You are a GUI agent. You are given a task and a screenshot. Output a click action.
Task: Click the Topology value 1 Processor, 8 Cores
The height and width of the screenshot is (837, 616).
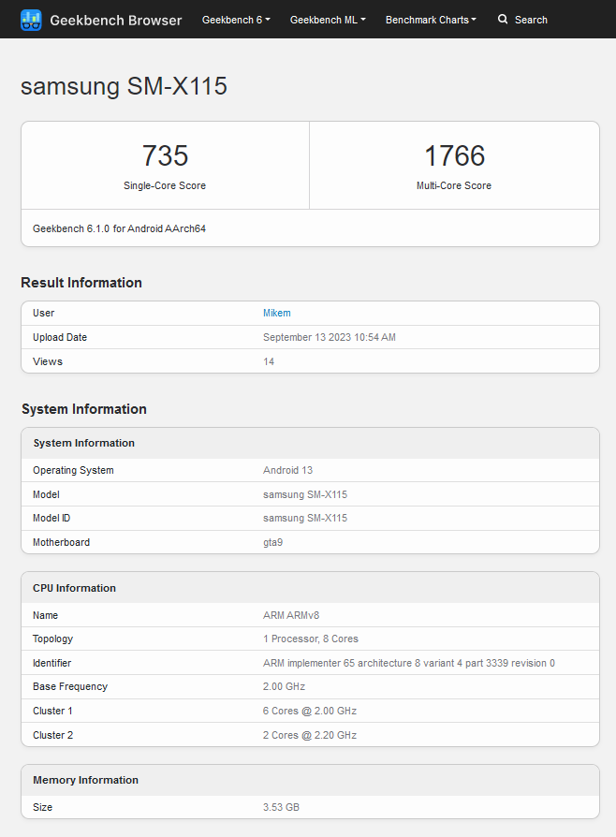[x=311, y=639]
